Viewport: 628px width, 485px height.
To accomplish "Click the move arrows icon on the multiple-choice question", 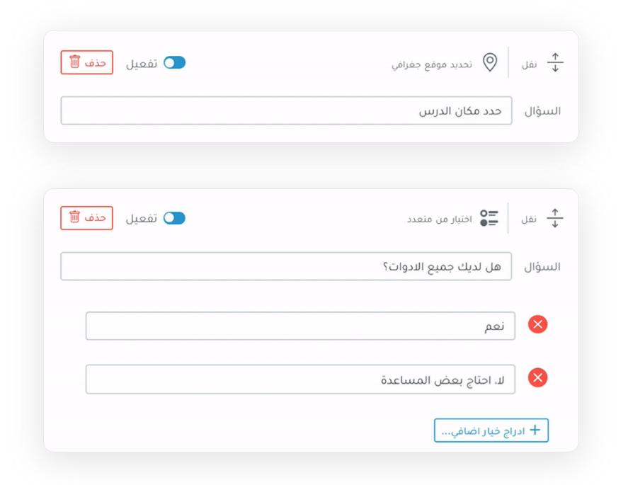I will tap(555, 218).
